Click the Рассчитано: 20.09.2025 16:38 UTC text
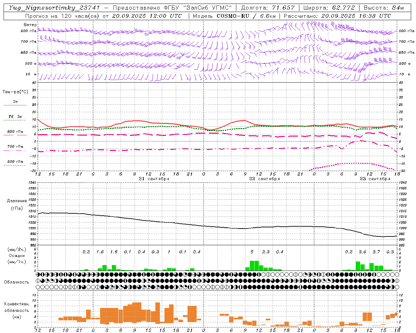Image resolution: width=416 pixels, height=333 pixels. tap(337, 16)
